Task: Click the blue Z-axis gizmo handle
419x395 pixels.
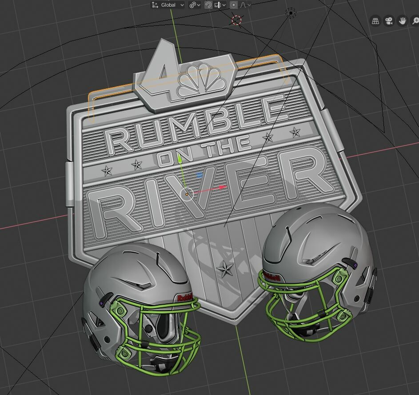Action: click(x=200, y=175)
